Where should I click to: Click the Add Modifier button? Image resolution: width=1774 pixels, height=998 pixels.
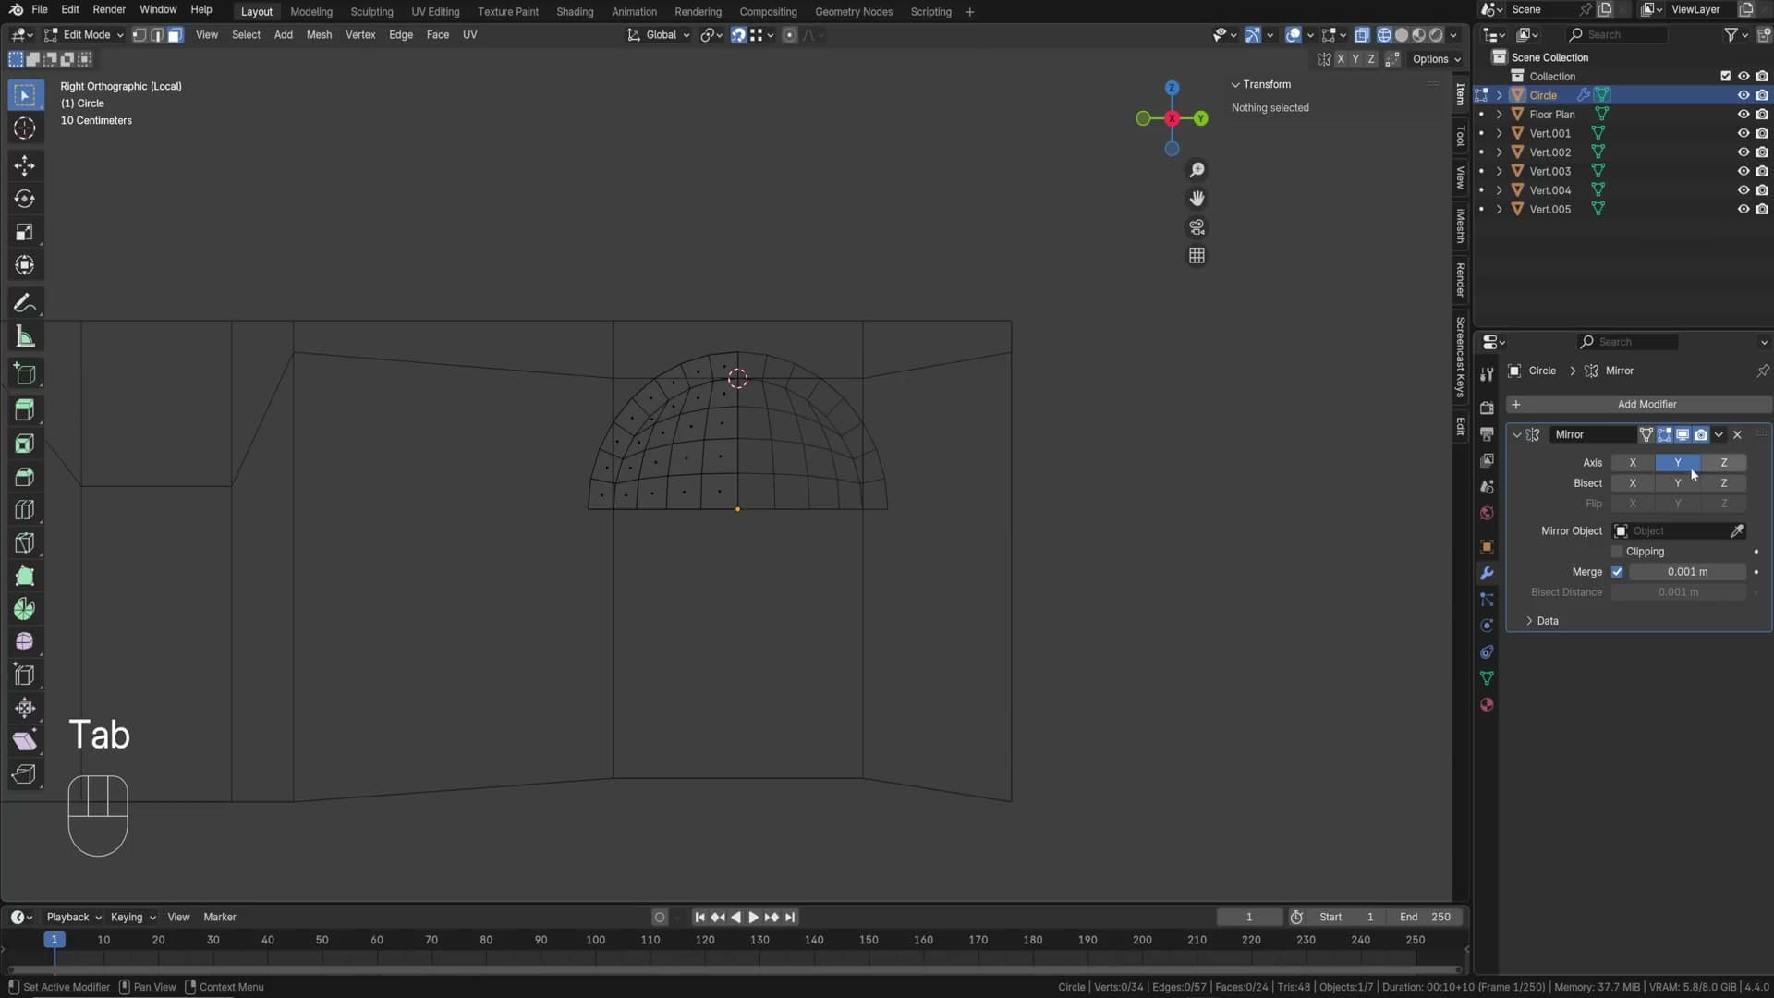pyautogui.click(x=1639, y=405)
